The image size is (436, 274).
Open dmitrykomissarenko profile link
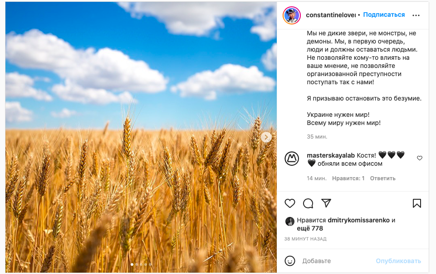coord(359,220)
